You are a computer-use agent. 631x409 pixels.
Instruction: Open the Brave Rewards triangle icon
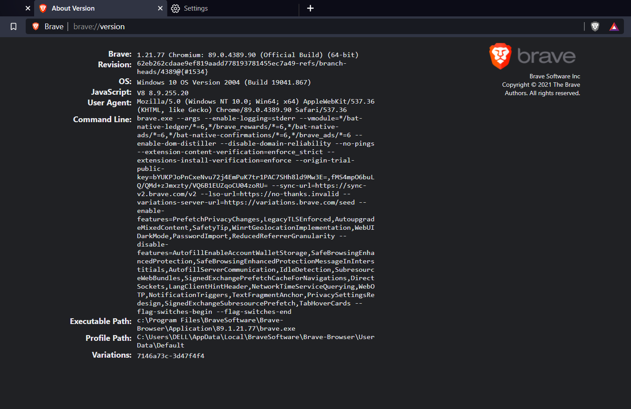coord(614,26)
